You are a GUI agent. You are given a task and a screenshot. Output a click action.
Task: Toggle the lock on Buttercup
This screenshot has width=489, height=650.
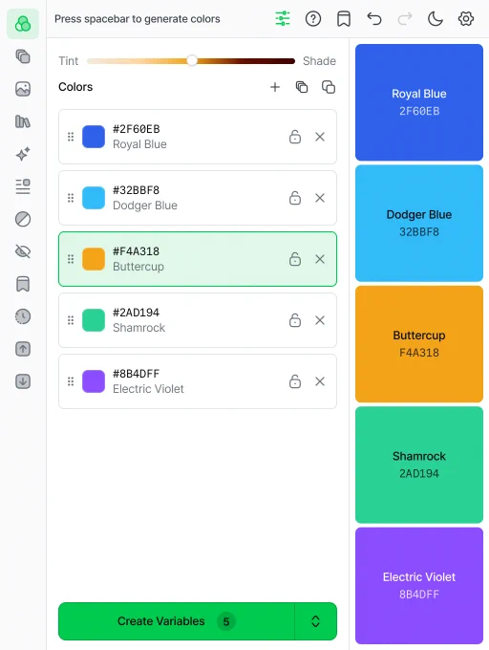[x=295, y=259]
